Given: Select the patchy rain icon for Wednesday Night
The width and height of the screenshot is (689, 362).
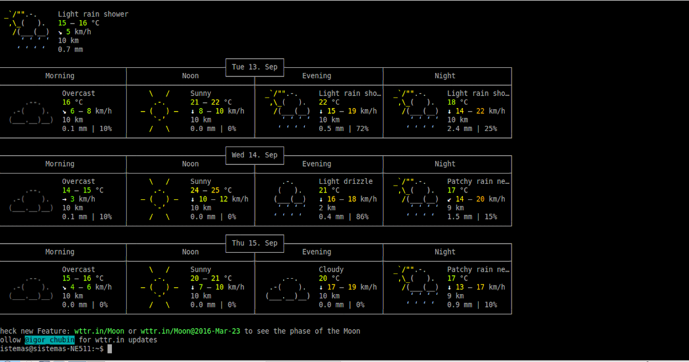Looking at the screenshot, I should [416, 198].
